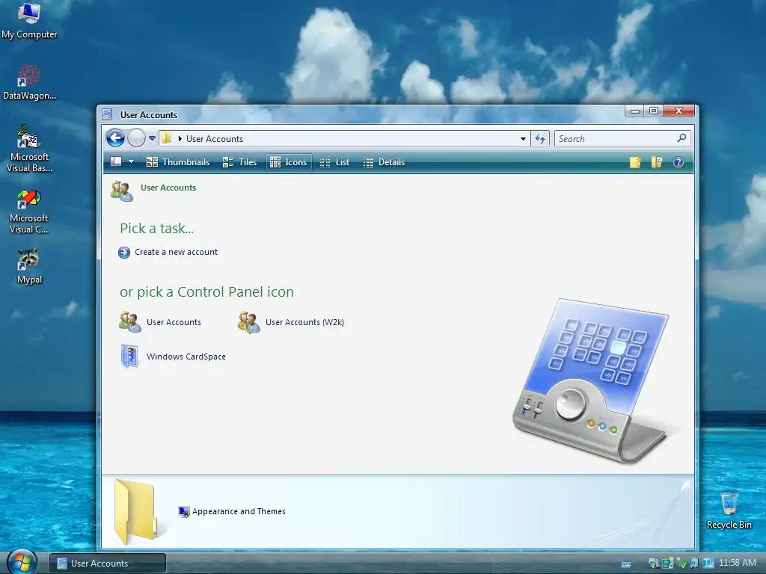766x574 pixels.
Task: Switch to Tiles view
Action: [239, 162]
